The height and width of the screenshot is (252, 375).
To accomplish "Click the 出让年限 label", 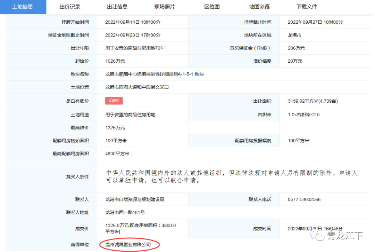I will click(x=80, y=48).
